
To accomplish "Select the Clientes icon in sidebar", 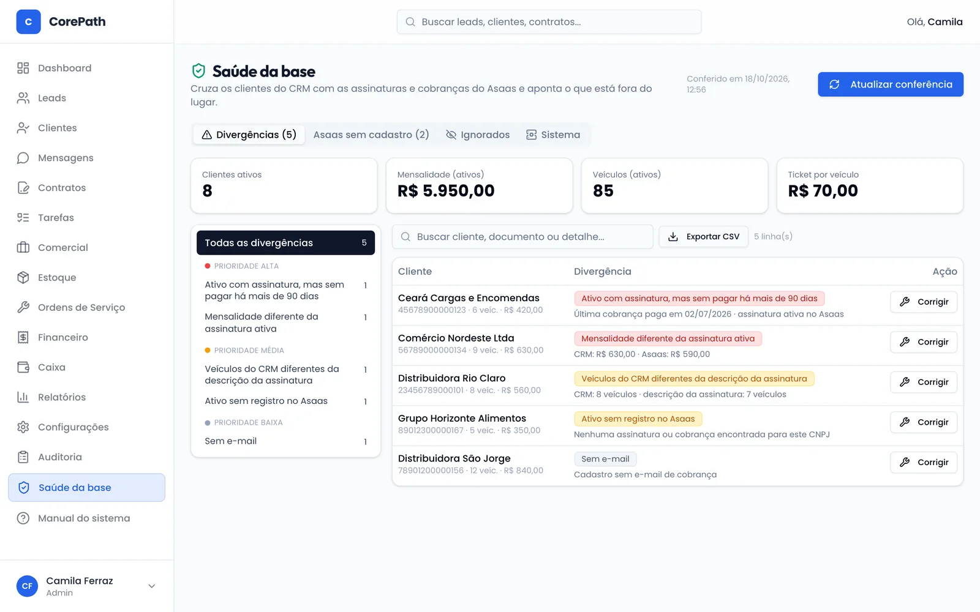I will (x=23, y=128).
